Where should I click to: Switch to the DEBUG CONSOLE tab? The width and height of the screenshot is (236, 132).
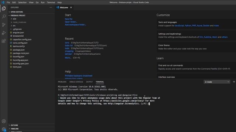[x=76, y=82]
